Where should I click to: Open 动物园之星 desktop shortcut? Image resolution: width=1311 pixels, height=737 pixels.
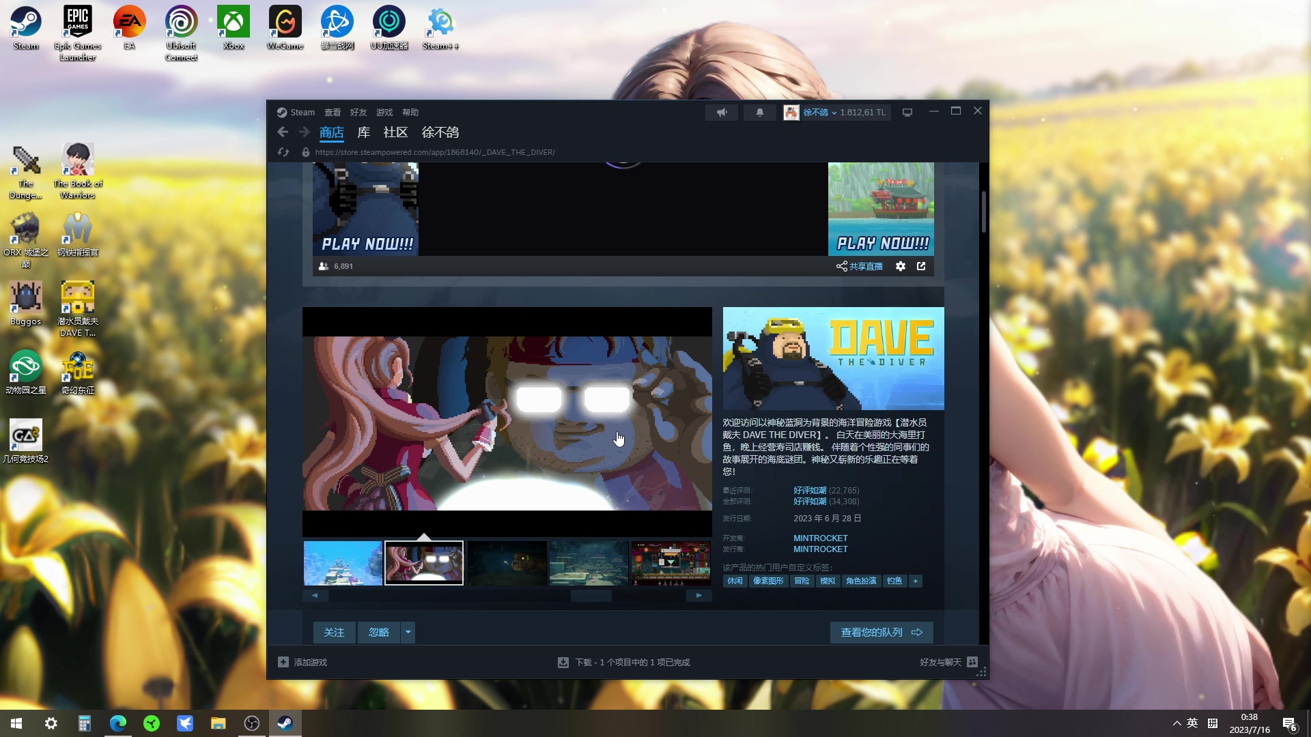(x=26, y=373)
